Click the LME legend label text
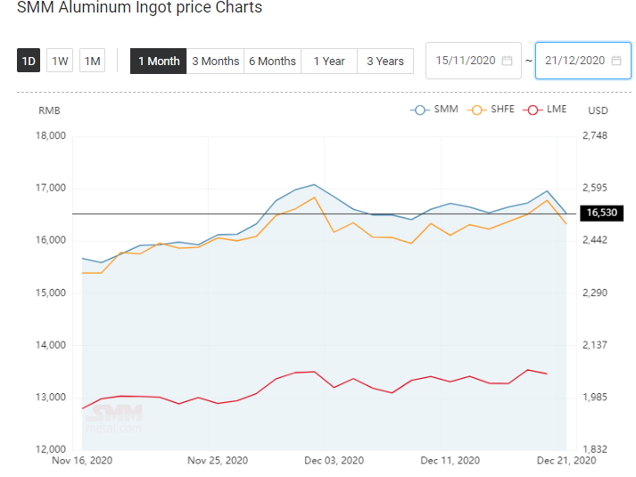Image resolution: width=636 pixels, height=477 pixels. tap(557, 109)
